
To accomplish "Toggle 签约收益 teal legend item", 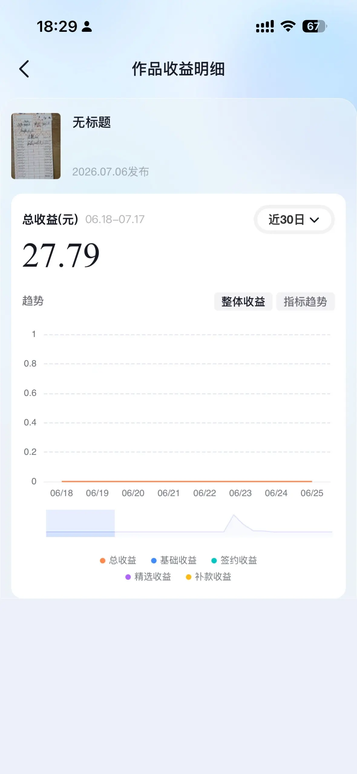I will [234, 561].
